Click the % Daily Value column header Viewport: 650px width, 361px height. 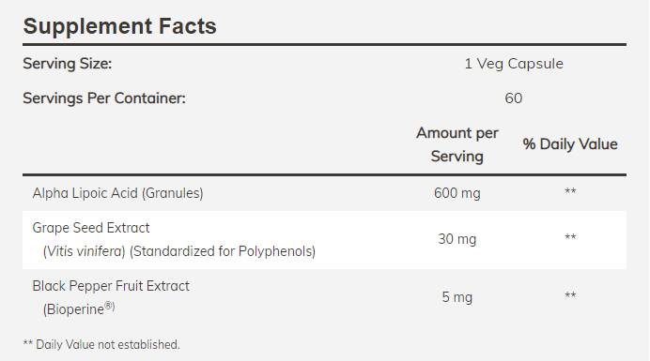tap(570, 144)
